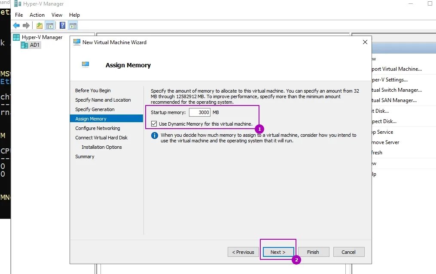The height and width of the screenshot is (274, 436).
Task: Click the Up one level folder icon
Action: click(40, 26)
